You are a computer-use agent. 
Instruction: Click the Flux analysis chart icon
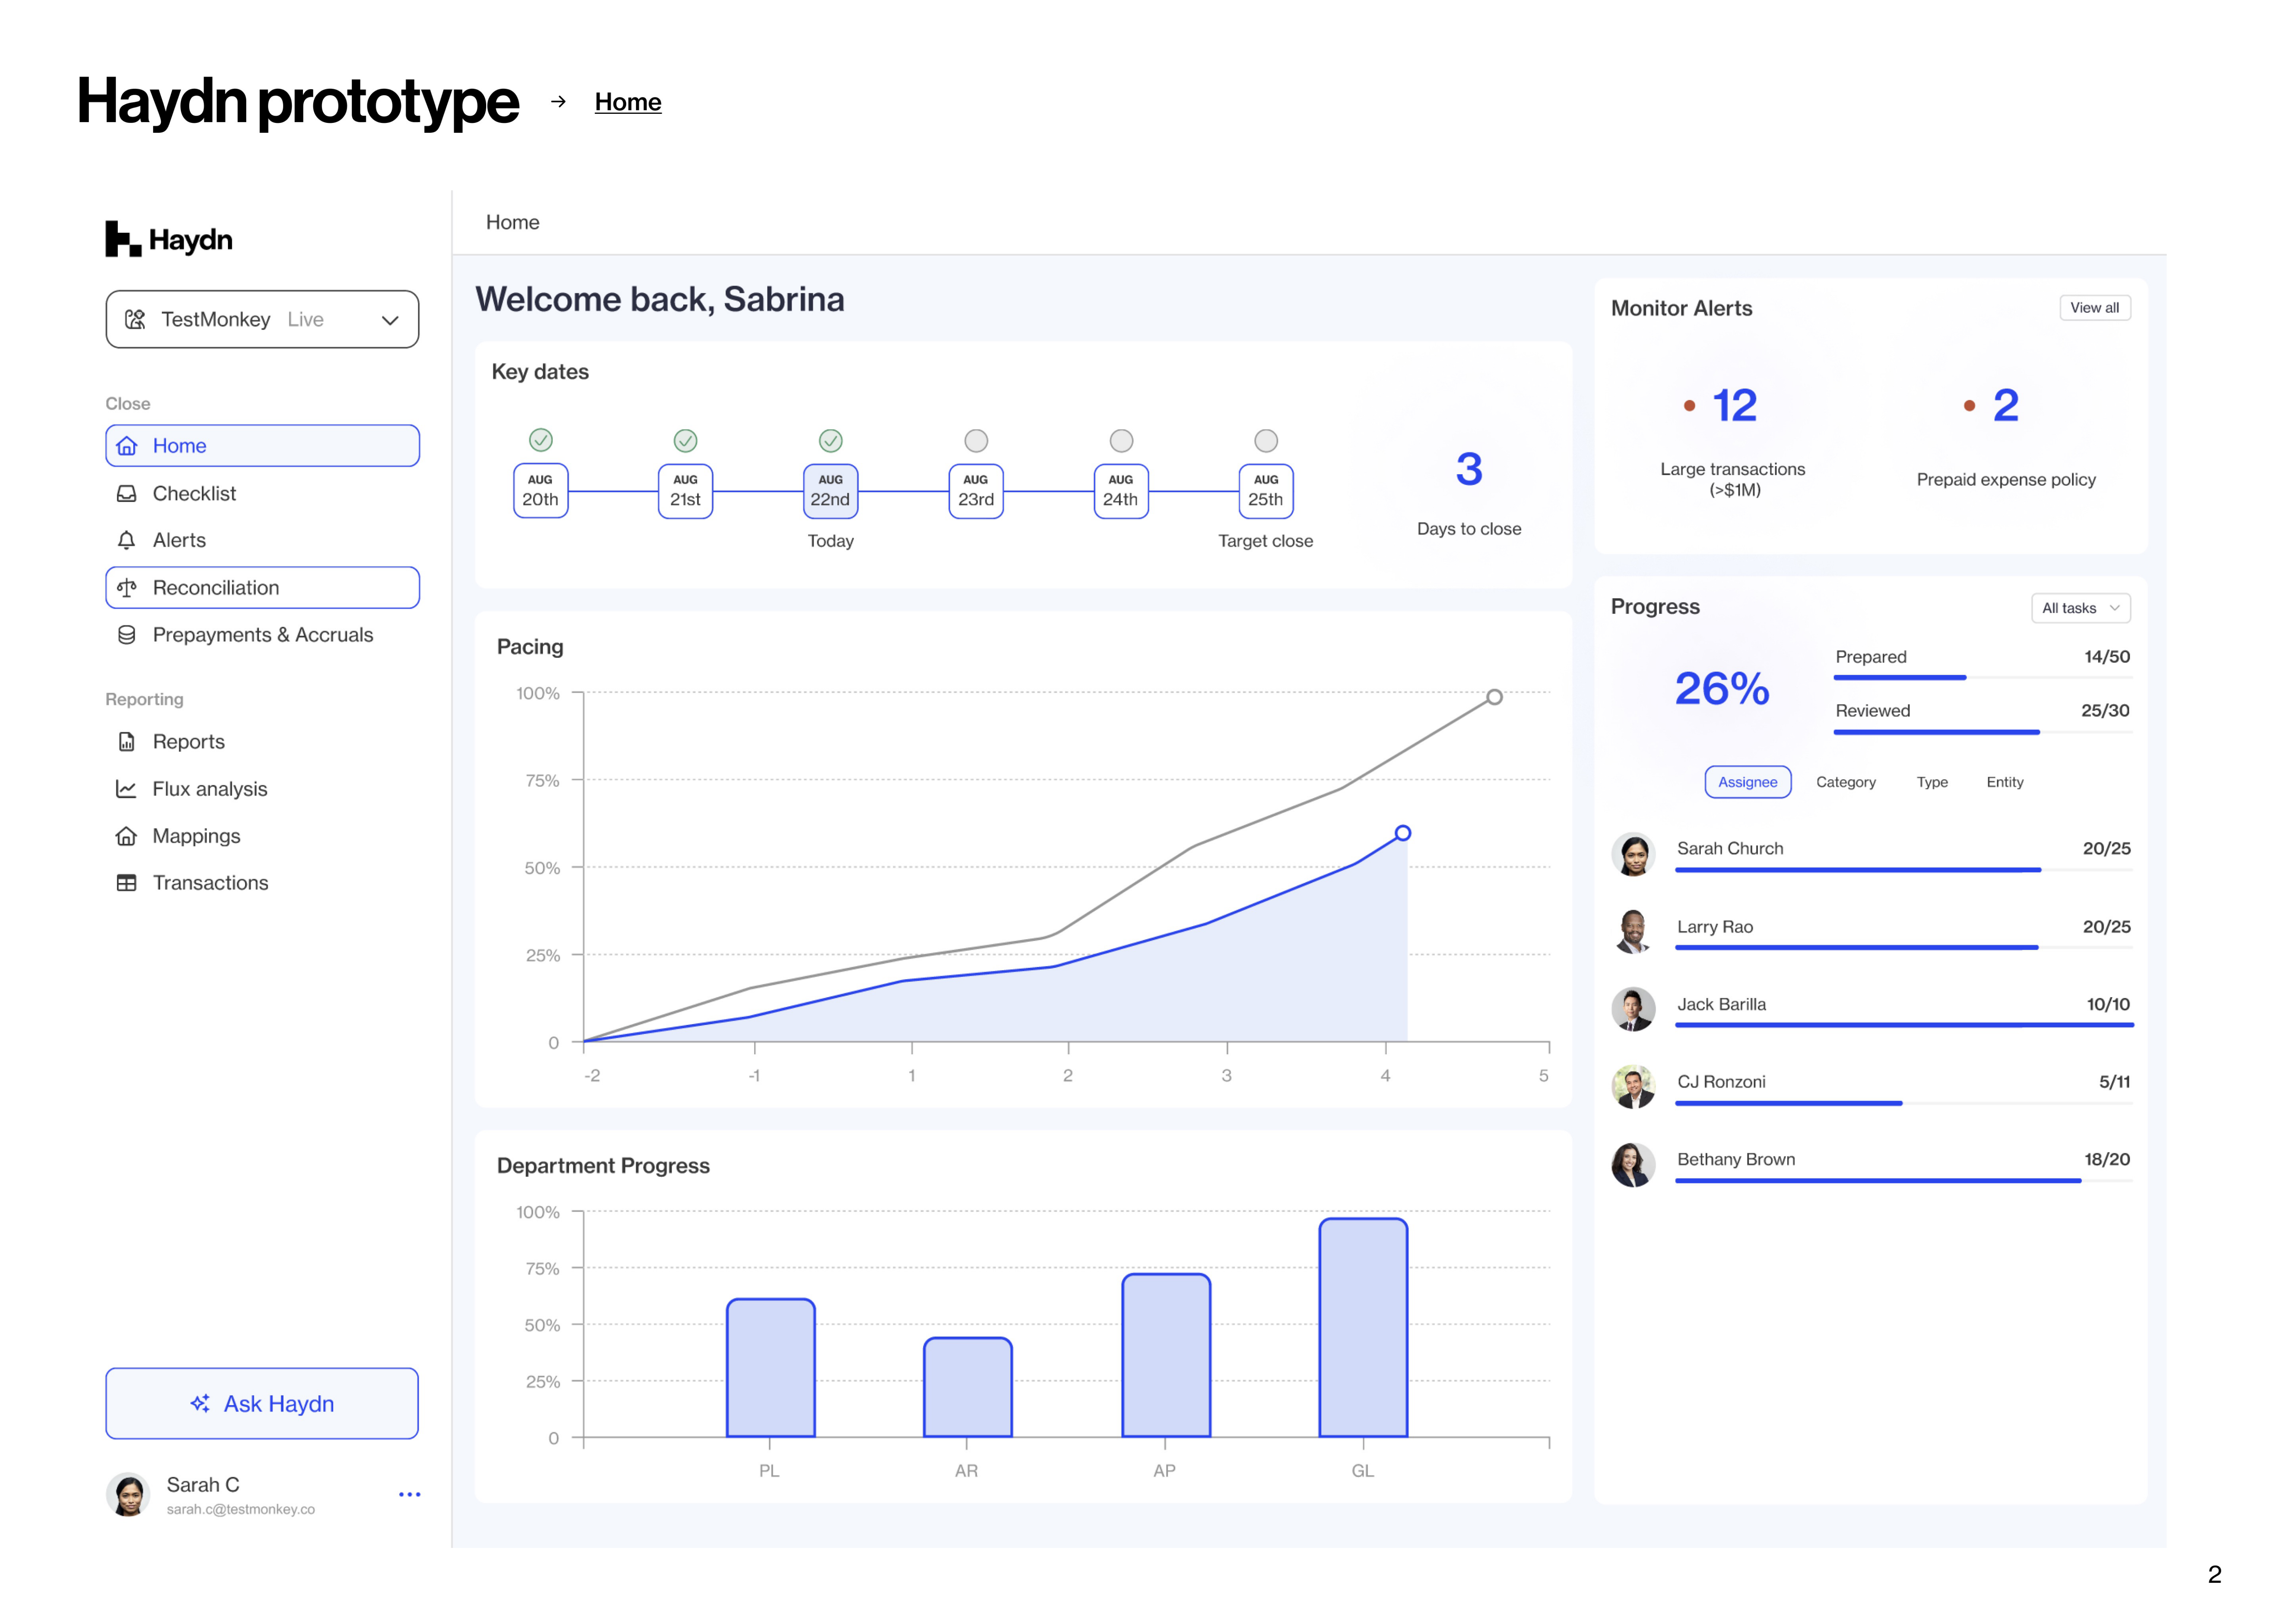click(x=126, y=789)
